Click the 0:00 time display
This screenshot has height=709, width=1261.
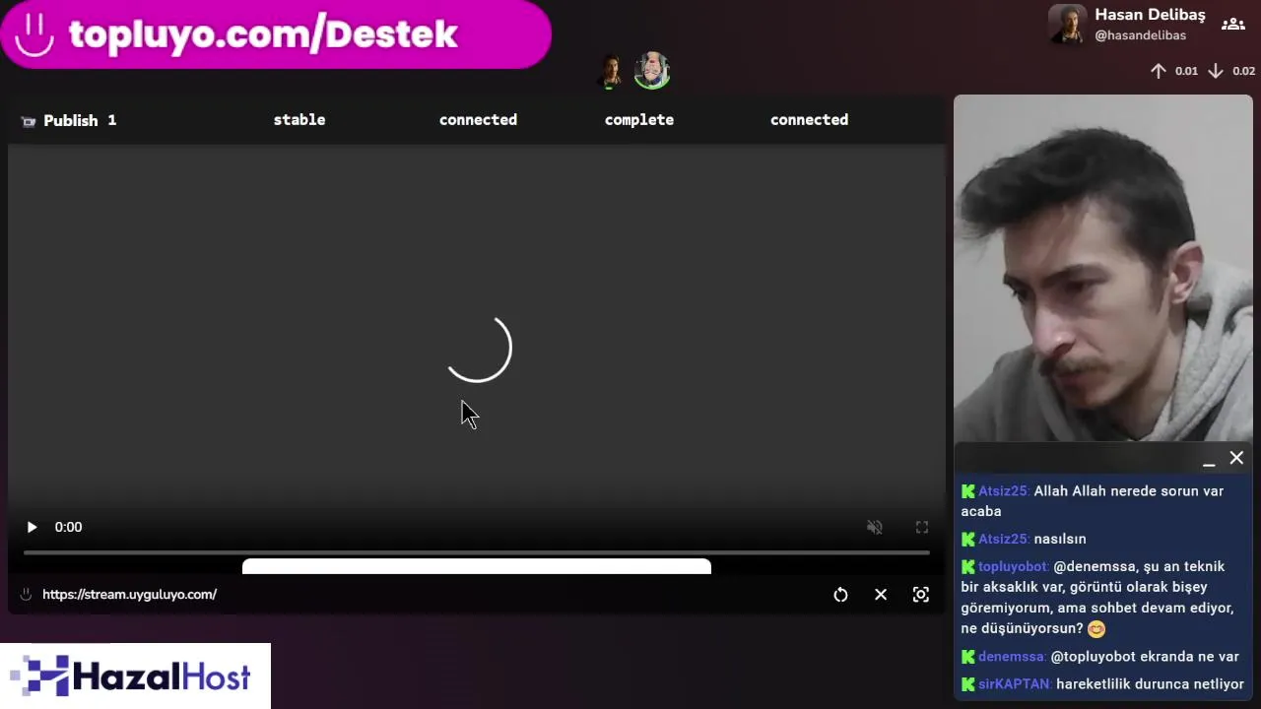pyautogui.click(x=68, y=527)
